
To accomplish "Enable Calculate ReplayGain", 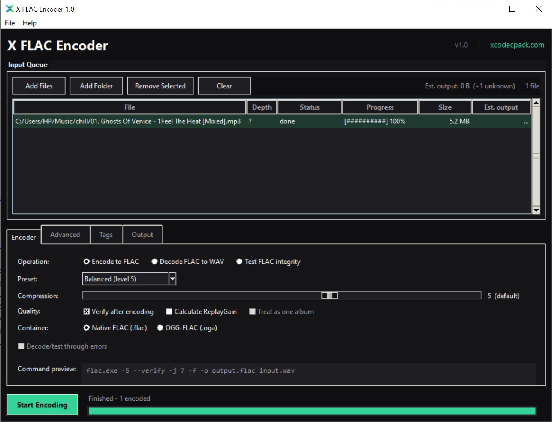I will (x=169, y=311).
